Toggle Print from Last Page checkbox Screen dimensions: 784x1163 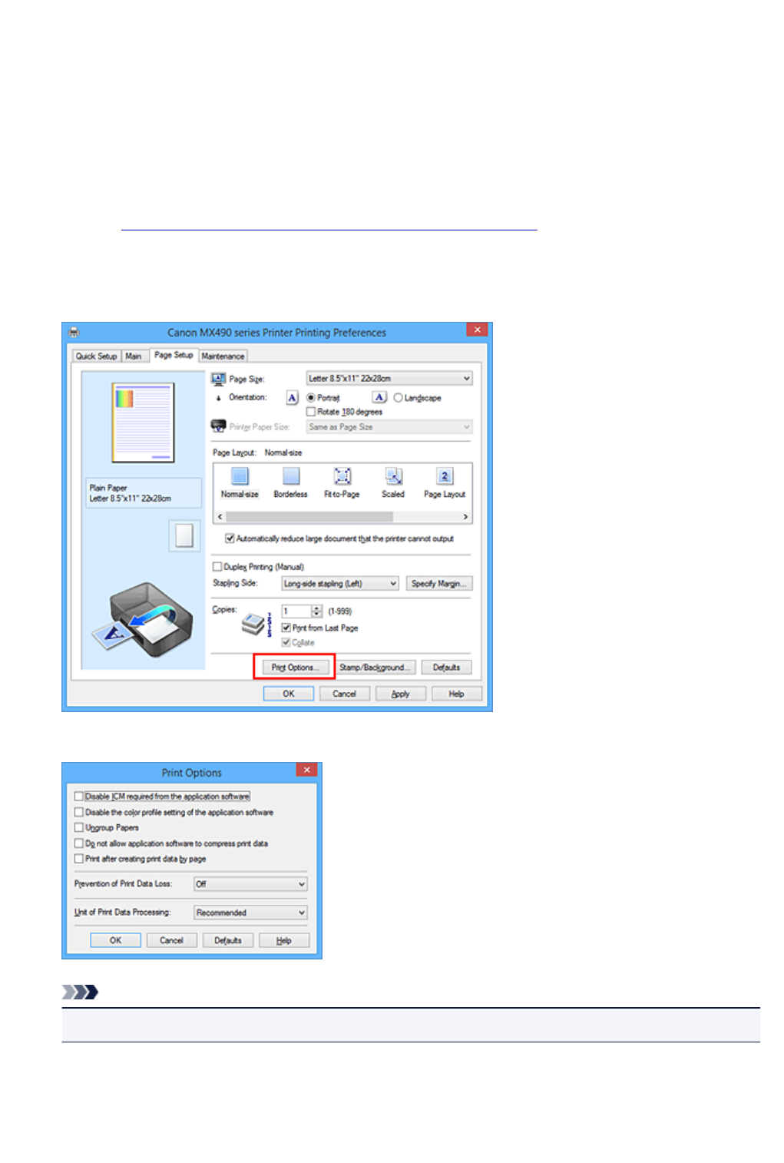pyautogui.click(x=286, y=628)
